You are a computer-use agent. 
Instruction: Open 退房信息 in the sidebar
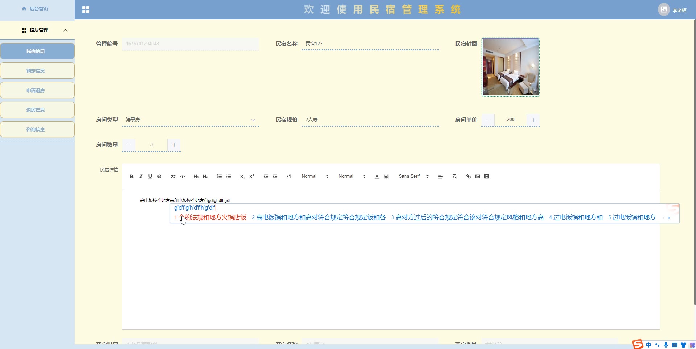pos(37,110)
